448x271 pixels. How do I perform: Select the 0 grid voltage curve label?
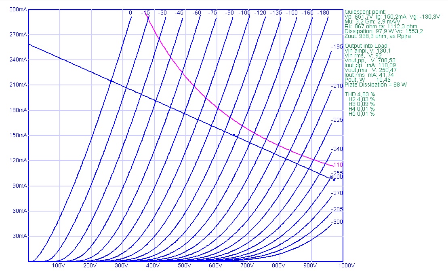coord(130,13)
